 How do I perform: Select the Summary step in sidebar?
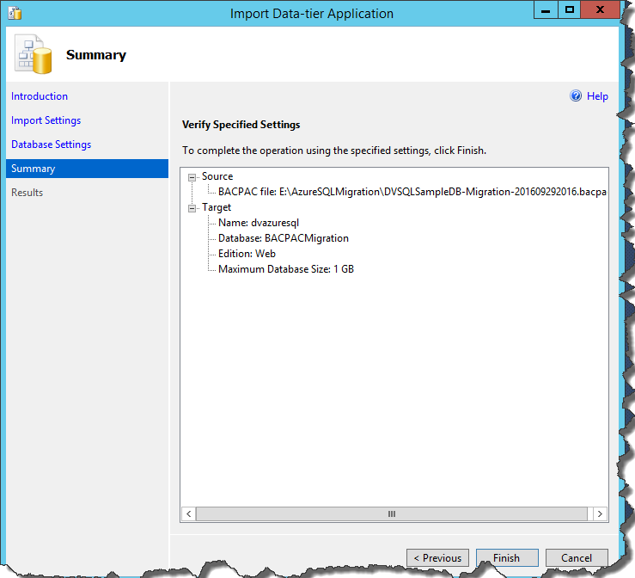point(87,169)
